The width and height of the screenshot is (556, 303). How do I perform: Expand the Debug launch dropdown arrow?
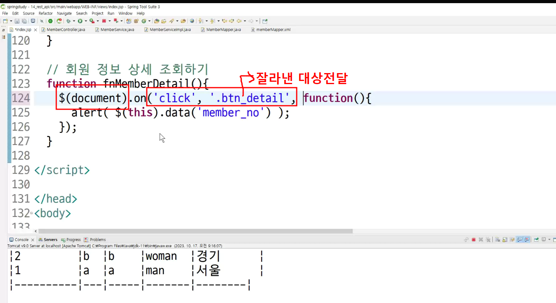coord(74,21)
